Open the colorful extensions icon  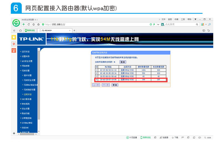202,24
